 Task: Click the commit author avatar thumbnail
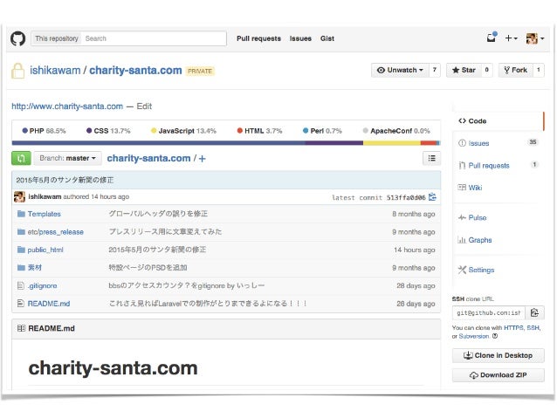coord(19,196)
